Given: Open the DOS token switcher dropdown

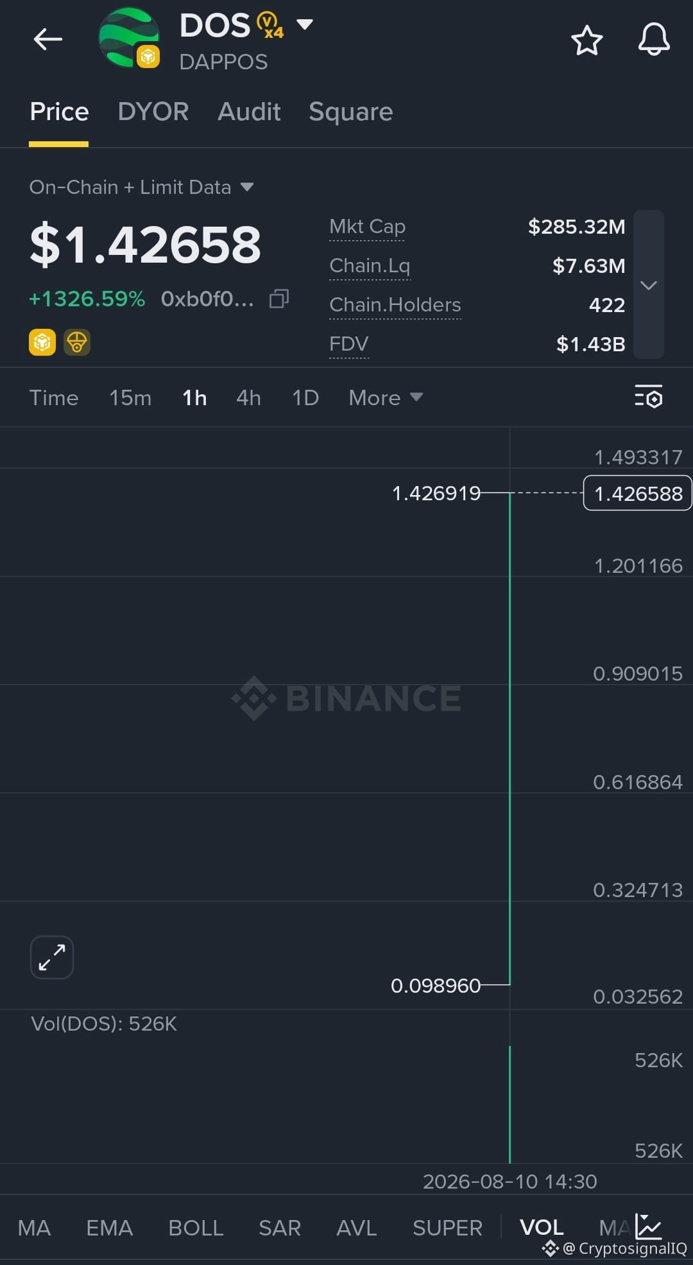Looking at the screenshot, I should click(304, 25).
